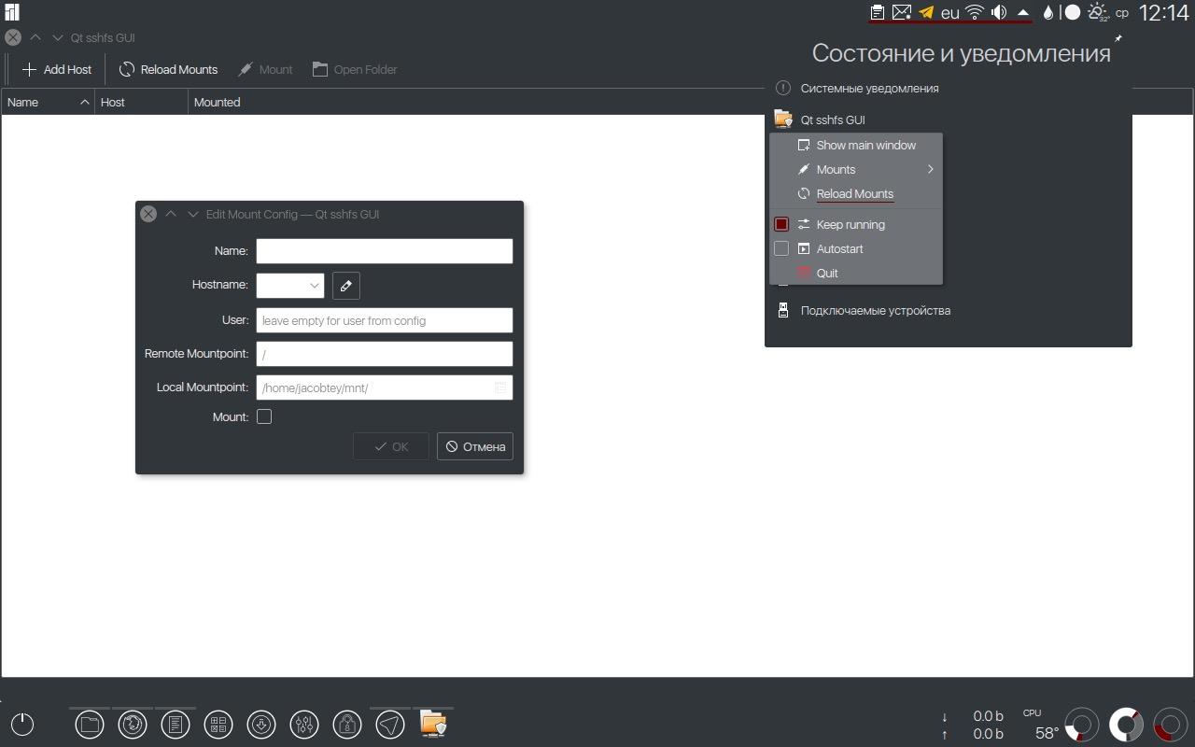Focus the User input field
The height and width of the screenshot is (747, 1195).
[385, 320]
